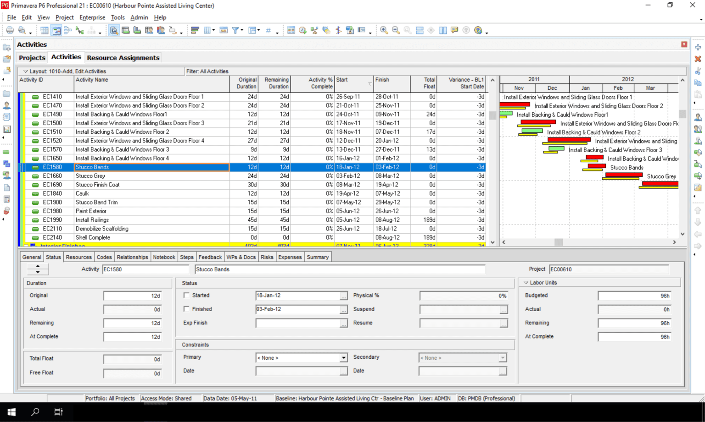
Task: Switch to the Relationships tab
Action: pyautogui.click(x=132, y=257)
